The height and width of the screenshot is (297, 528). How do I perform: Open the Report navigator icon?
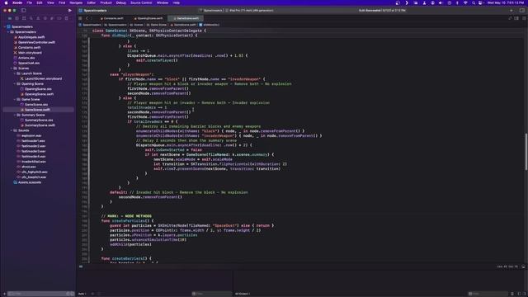point(66,18)
